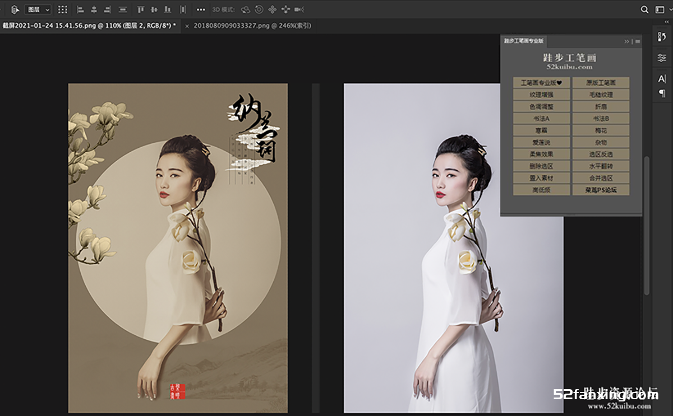Close the 2018080909033327.png document tab
This screenshot has height=416, width=673.
pos(187,26)
